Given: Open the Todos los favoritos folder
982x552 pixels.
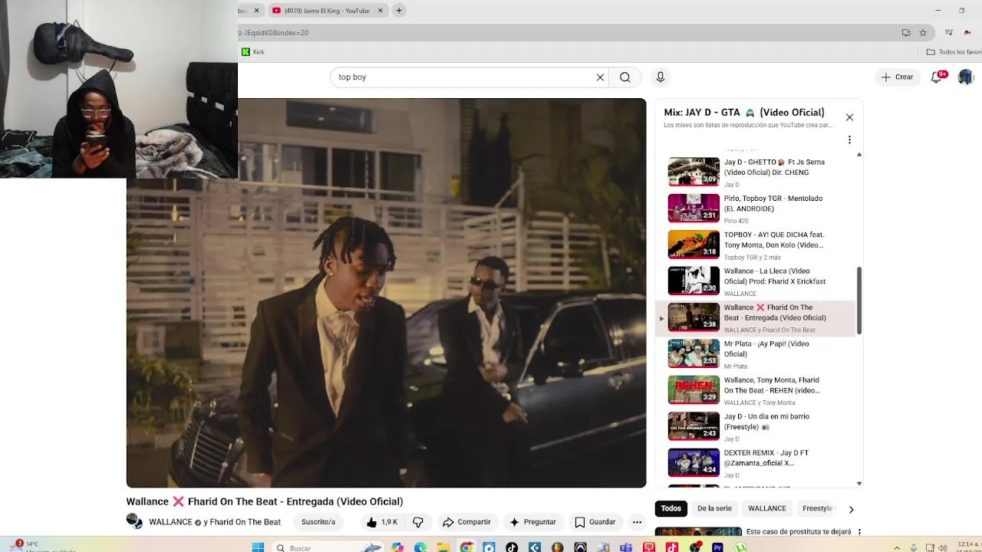Looking at the screenshot, I should coord(954,52).
